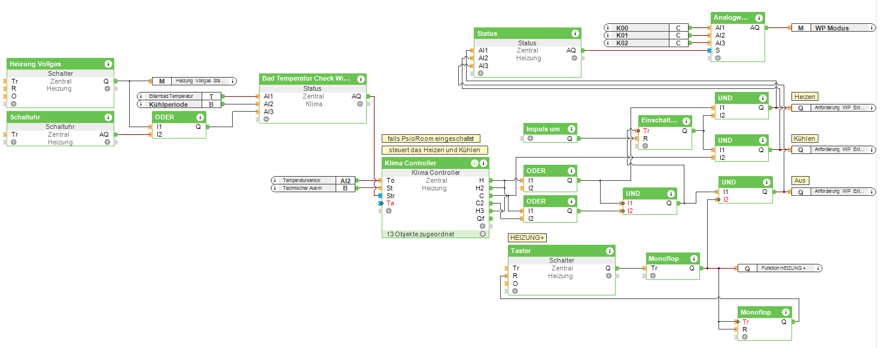The height and width of the screenshot is (348, 886).
Task: Select the Taster block title
Action: point(521,251)
